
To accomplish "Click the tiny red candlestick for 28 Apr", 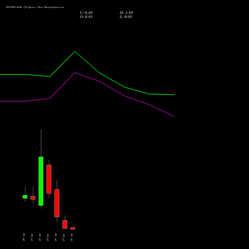I will tap(73, 229).
